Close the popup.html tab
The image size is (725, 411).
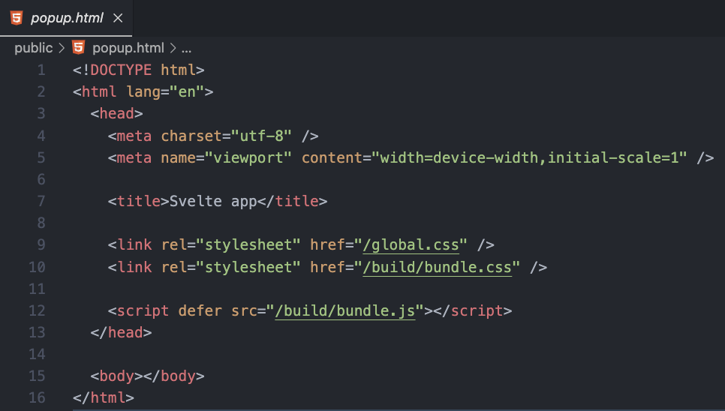(x=118, y=18)
